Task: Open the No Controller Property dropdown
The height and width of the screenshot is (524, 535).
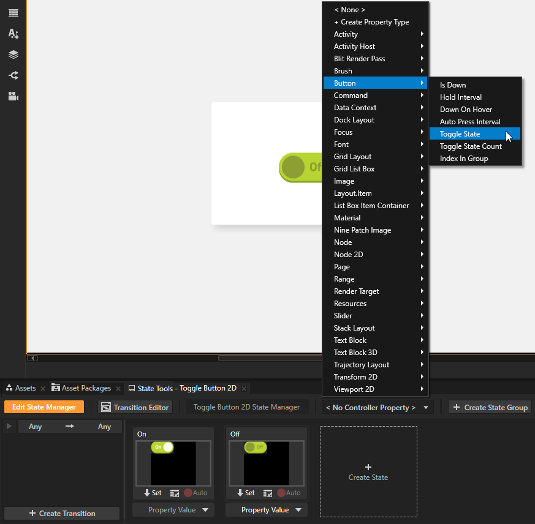Action: coord(377,406)
